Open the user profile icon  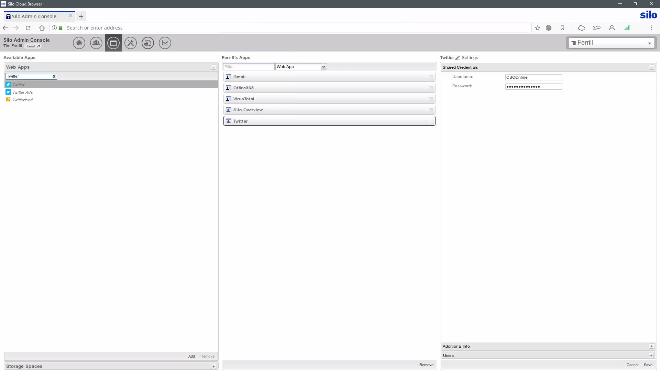(x=612, y=28)
